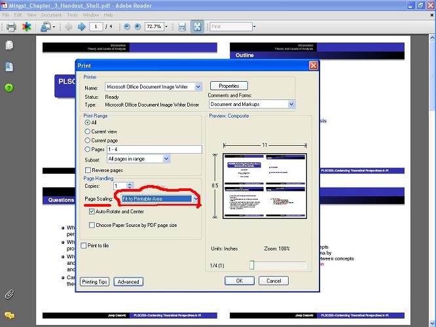Open the Comments and Forms dropdown
The image size is (436, 327).
click(291, 104)
